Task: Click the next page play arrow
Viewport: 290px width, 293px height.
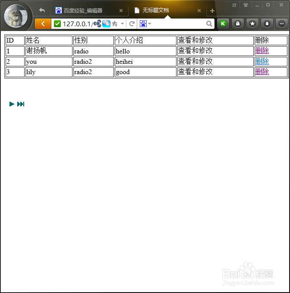Action: pyautogui.click(x=12, y=104)
